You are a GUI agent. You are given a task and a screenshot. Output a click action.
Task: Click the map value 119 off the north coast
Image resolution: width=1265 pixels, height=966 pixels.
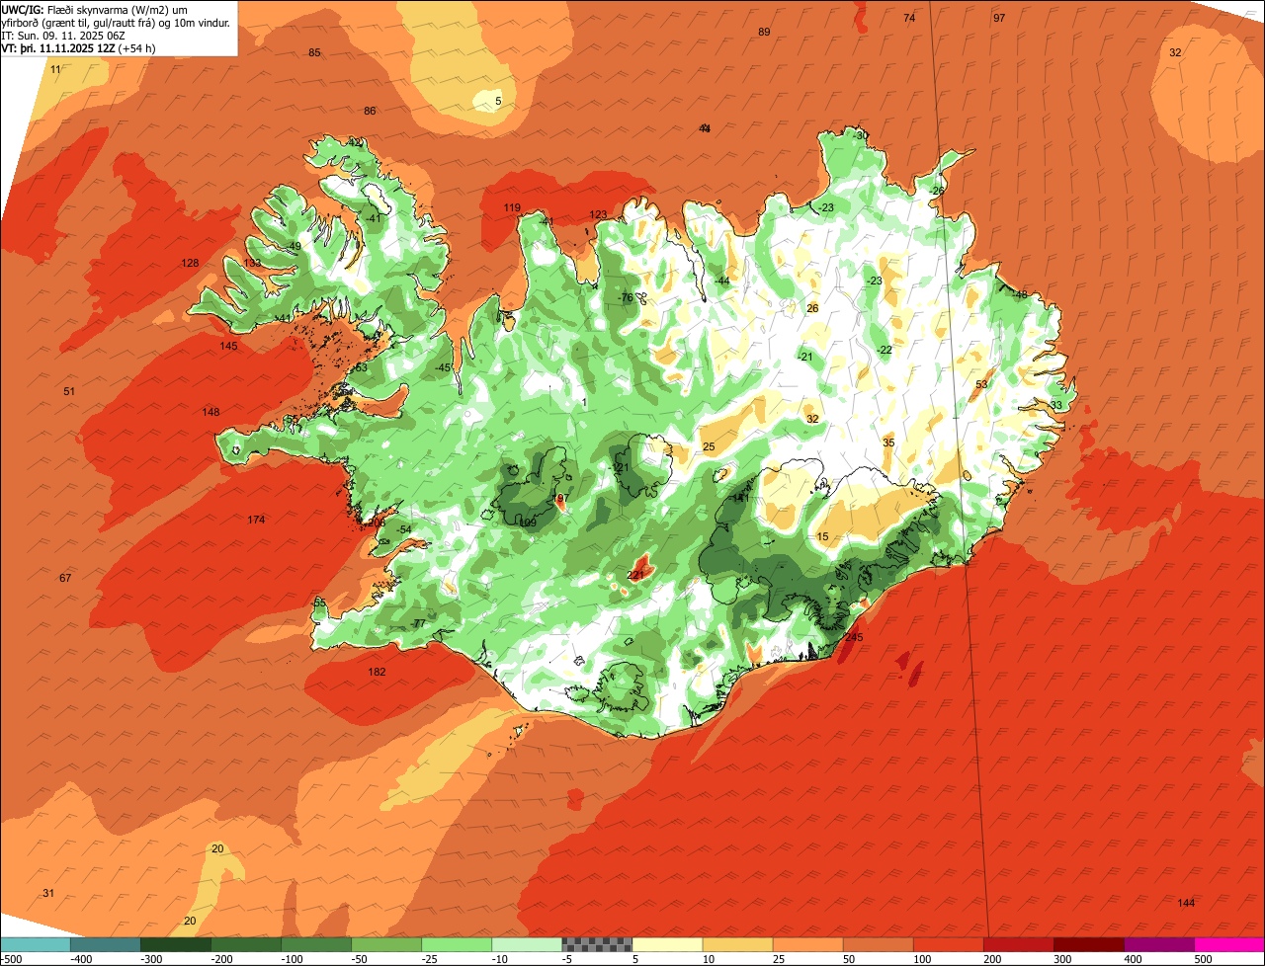[512, 207]
